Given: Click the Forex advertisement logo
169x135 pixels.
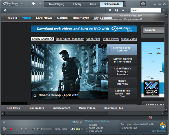Looking at the screenshot, I should point(151,88).
